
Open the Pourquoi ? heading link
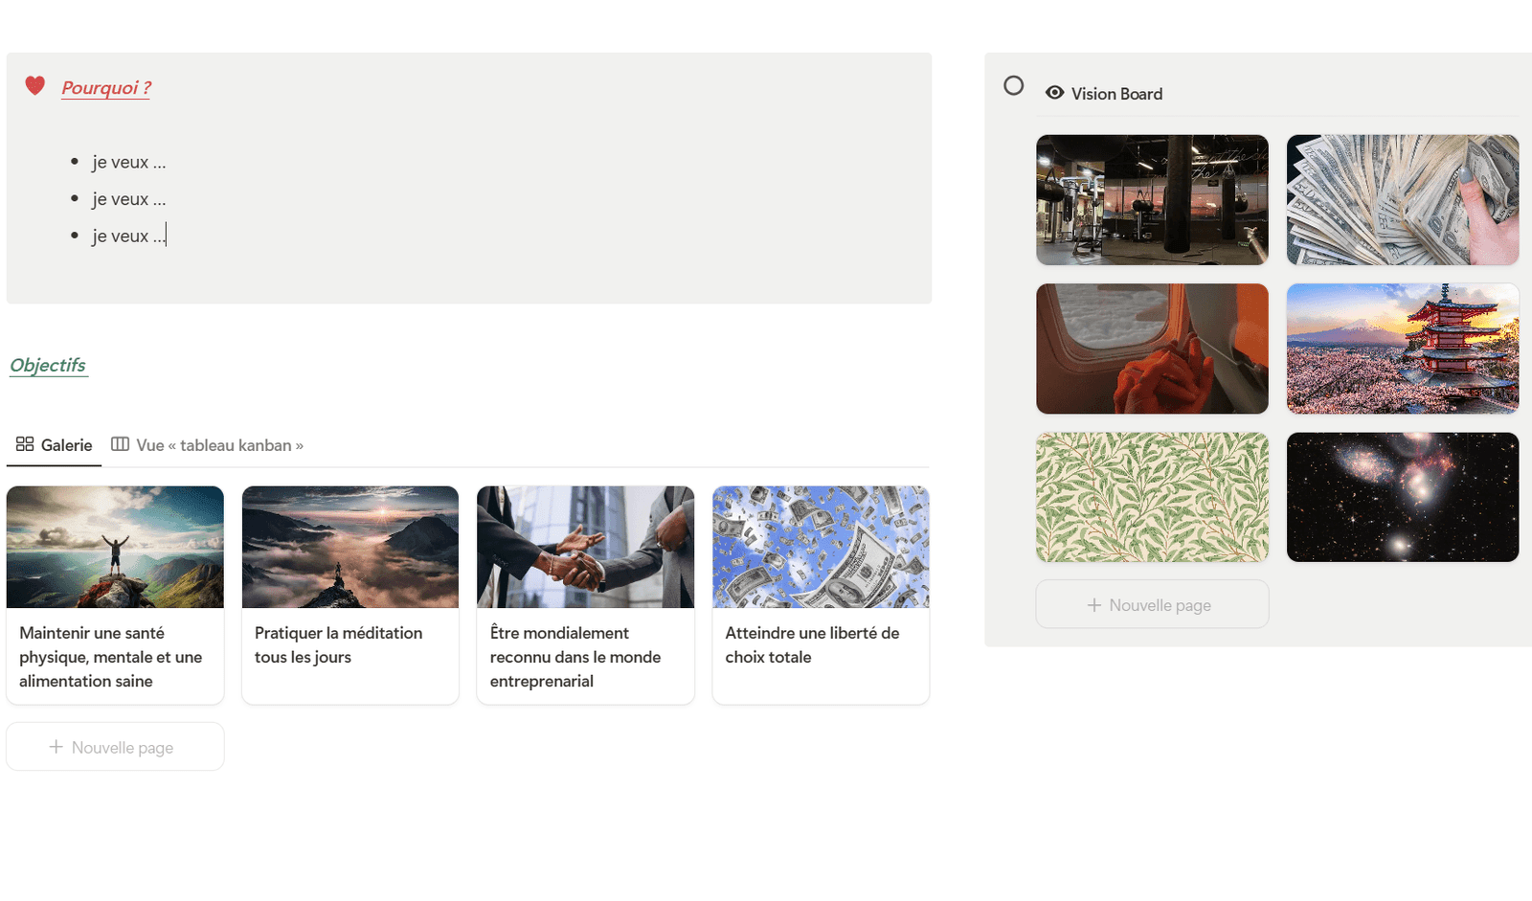[x=105, y=88]
